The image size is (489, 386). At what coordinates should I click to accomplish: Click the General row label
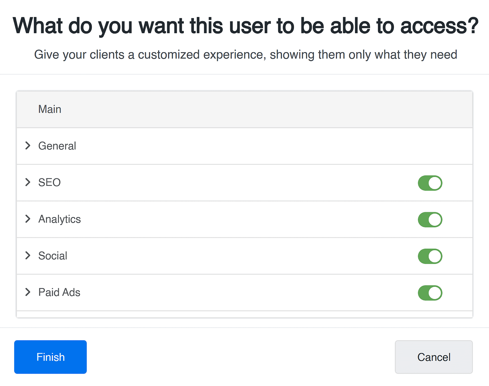point(57,146)
